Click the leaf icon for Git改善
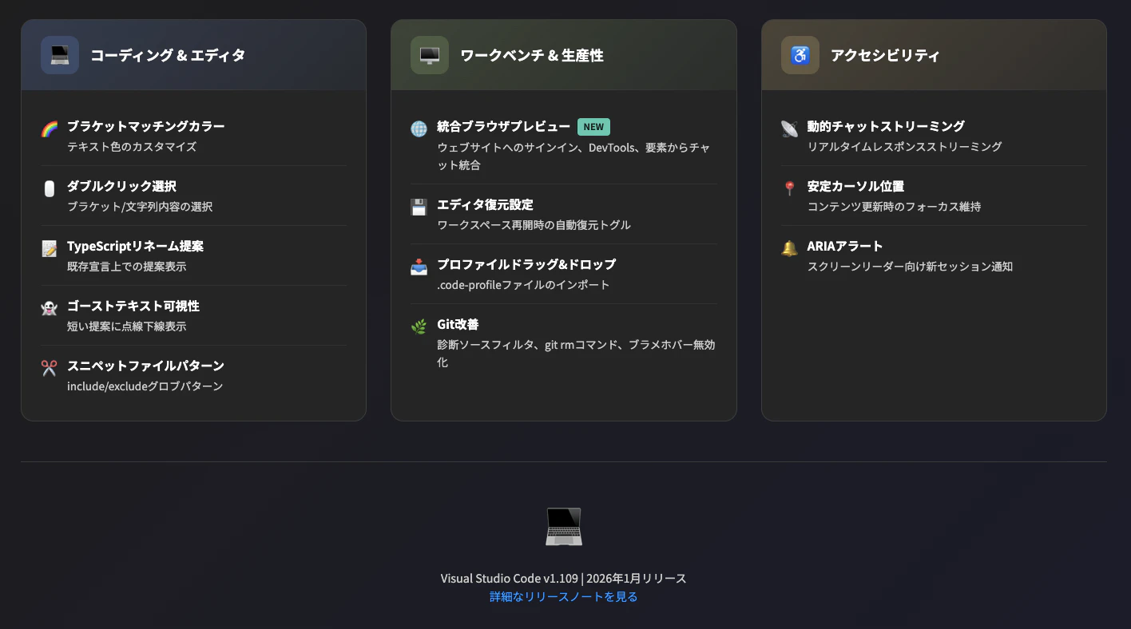This screenshot has height=629, width=1131. pyautogui.click(x=419, y=327)
